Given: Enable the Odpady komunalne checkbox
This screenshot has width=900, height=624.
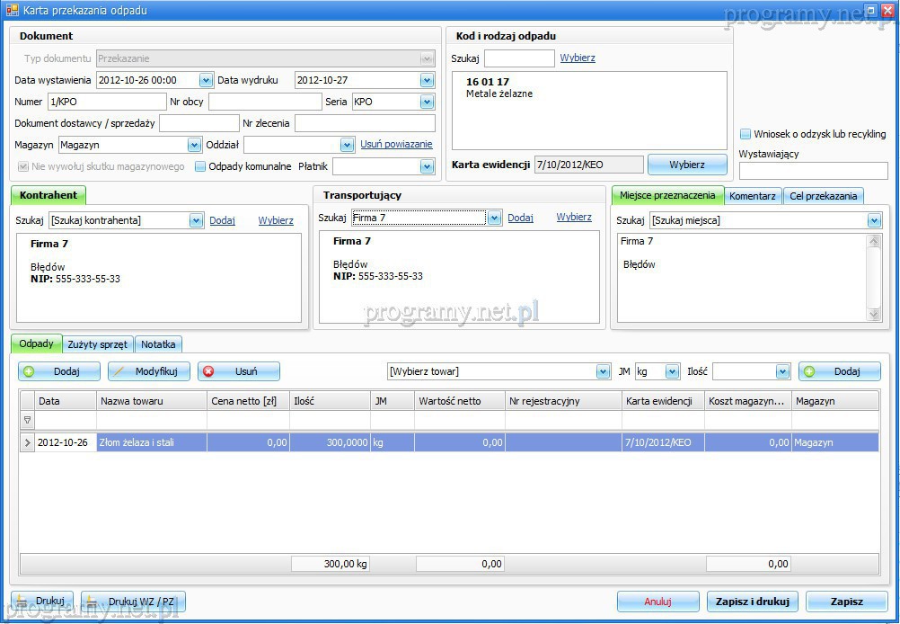Looking at the screenshot, I should click(x=201, y=166).
